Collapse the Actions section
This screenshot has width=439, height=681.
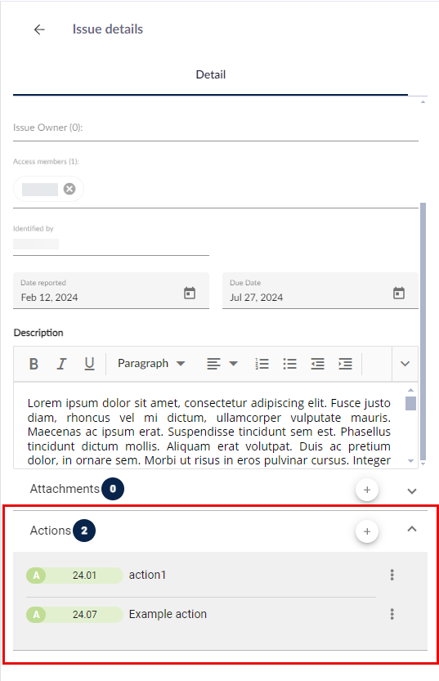tap(412, 529)
